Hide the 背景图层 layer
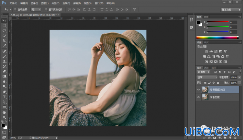This screenshot has height=140, width=243. pyautogui.click(x=199, y=97)
